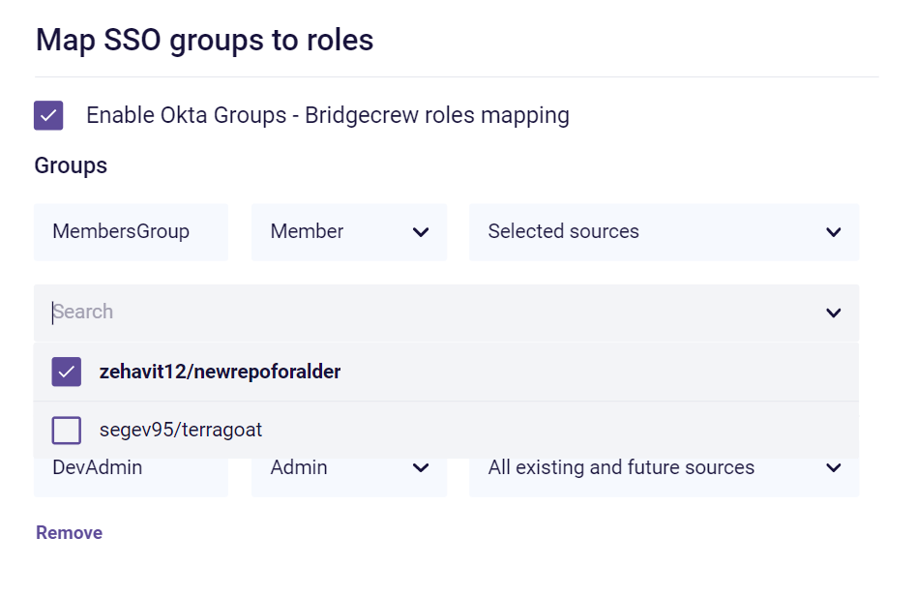Viewport: 916px width, 597px height.
Task: Click the Remove link
Action: (69, 533)
